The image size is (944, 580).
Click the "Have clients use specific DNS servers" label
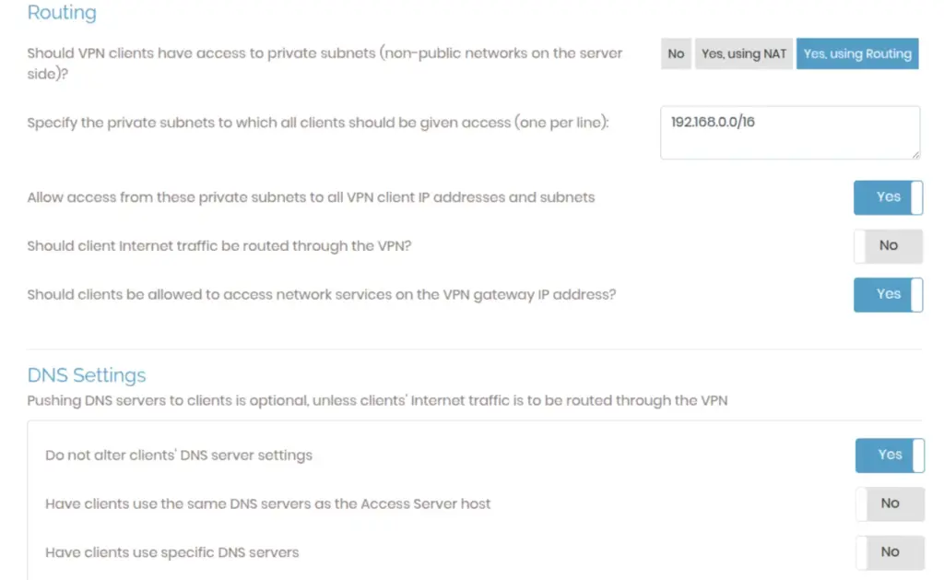point(172,552)
